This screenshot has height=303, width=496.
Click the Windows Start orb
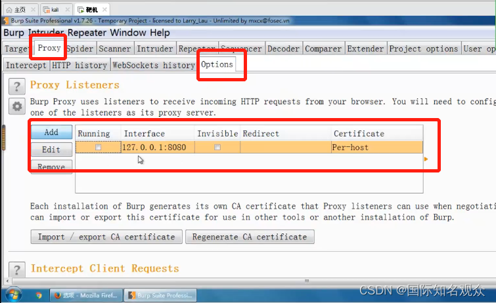(14, 295)
